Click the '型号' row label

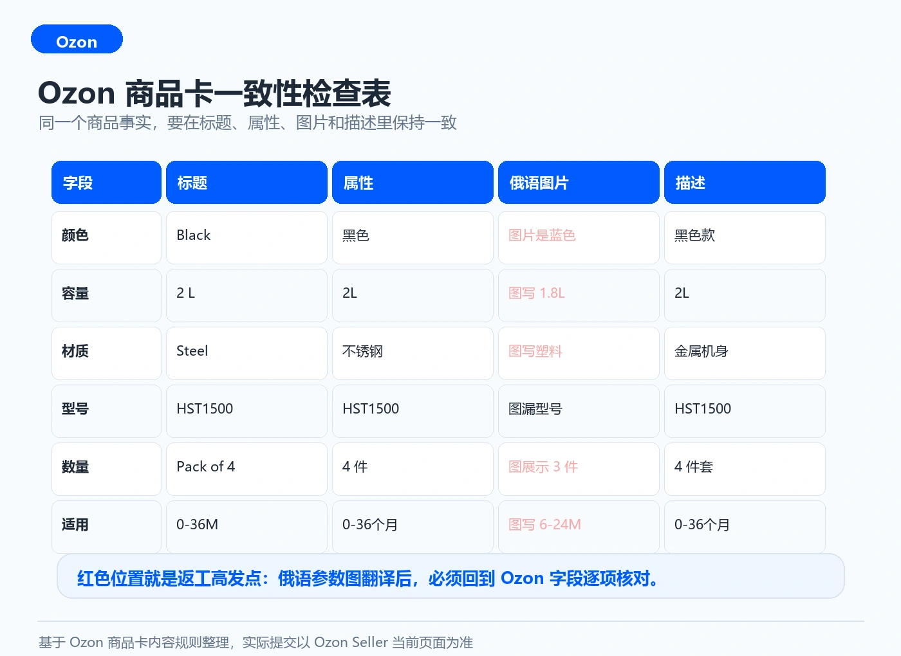point(106,411)
